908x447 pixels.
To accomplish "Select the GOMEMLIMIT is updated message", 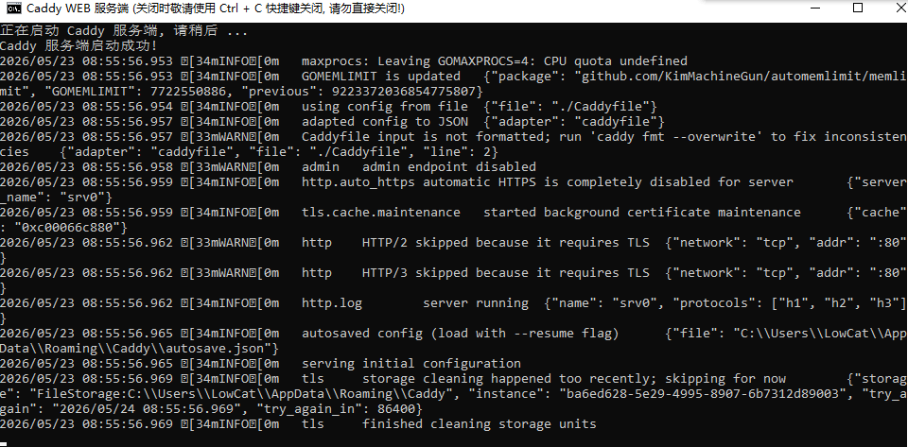I will pos(381,76).
